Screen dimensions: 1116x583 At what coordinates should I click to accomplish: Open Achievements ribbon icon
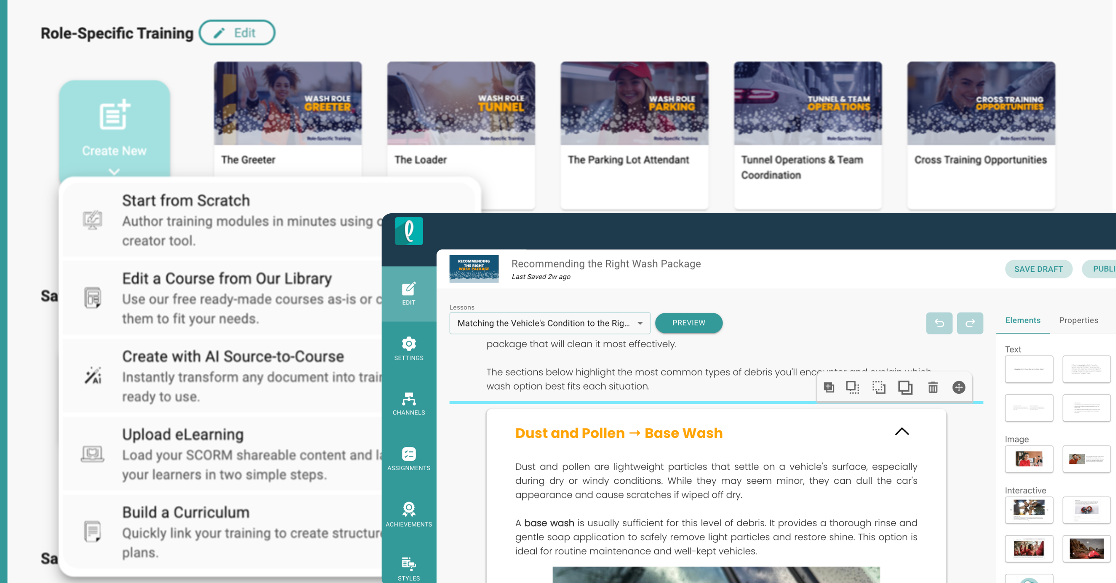409,514
